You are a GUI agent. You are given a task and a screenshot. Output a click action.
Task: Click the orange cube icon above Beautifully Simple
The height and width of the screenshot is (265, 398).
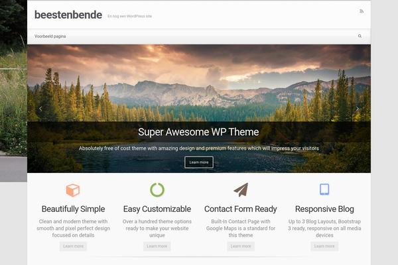pyautogui.click(x=73, y=190)
